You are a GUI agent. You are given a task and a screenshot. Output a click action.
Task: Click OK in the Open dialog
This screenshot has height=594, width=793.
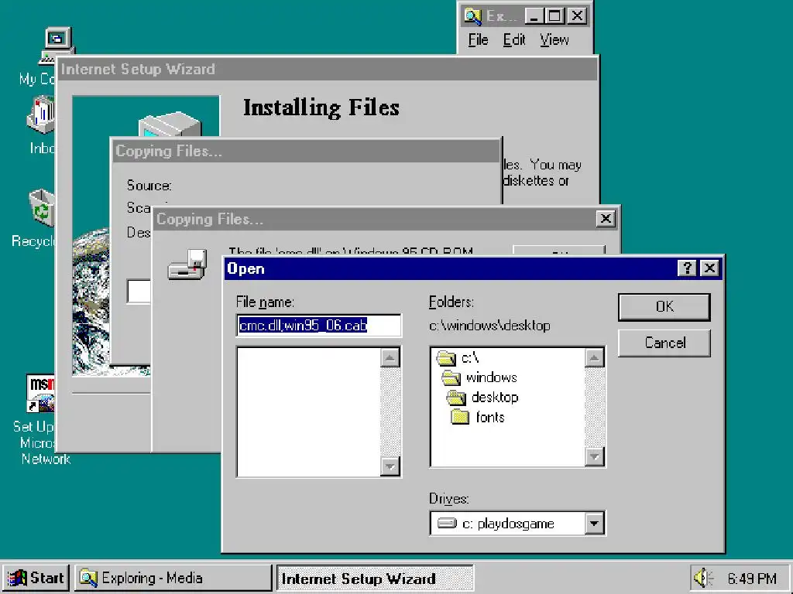pyautogui.click(x=664, y=306)
